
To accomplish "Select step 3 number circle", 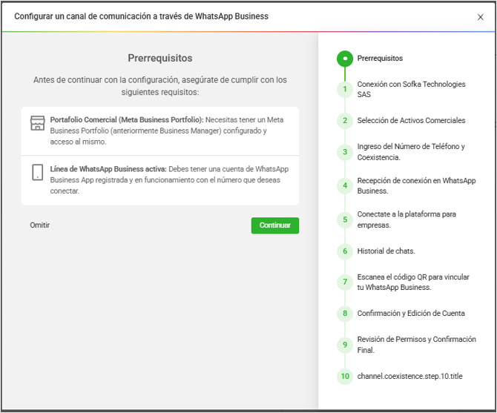I will click(x=344, y=152).
